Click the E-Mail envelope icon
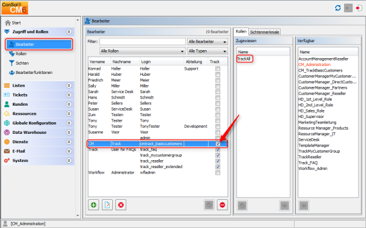 coord(7,151)
